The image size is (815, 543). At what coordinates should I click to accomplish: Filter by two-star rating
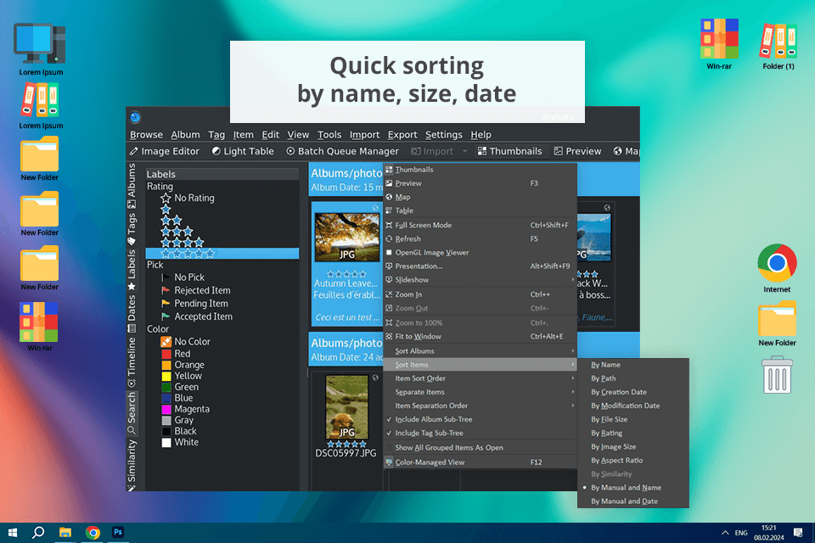[171, 221]
